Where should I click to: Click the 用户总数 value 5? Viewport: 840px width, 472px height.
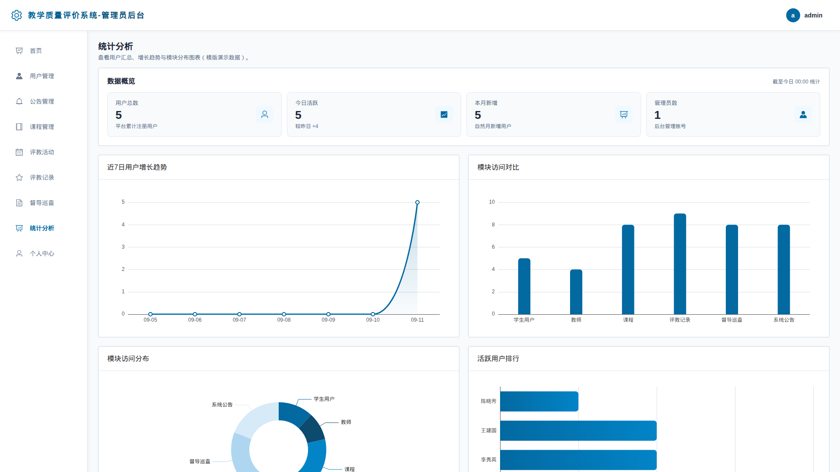click(x=119, y=115)
